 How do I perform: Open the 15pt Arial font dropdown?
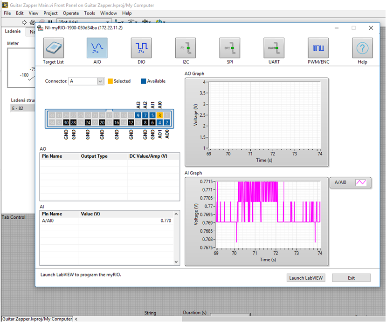[84, 22]
